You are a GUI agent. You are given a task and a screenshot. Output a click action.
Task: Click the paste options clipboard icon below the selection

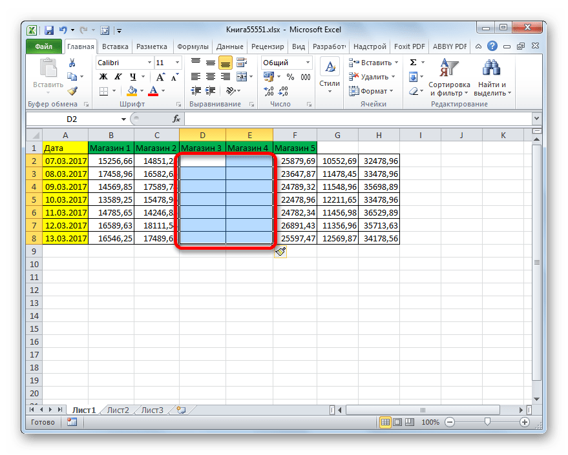[280, 252]
